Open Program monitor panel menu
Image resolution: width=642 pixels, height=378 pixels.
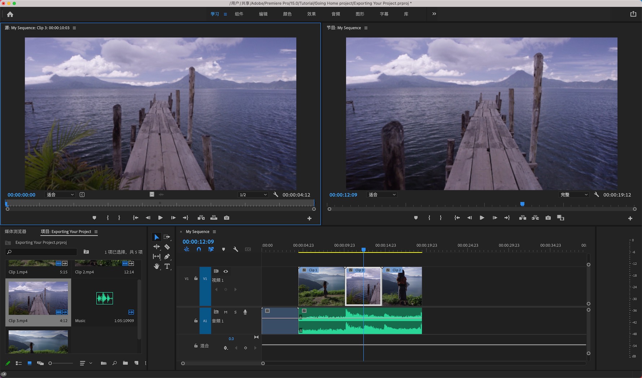coord(366,28)
